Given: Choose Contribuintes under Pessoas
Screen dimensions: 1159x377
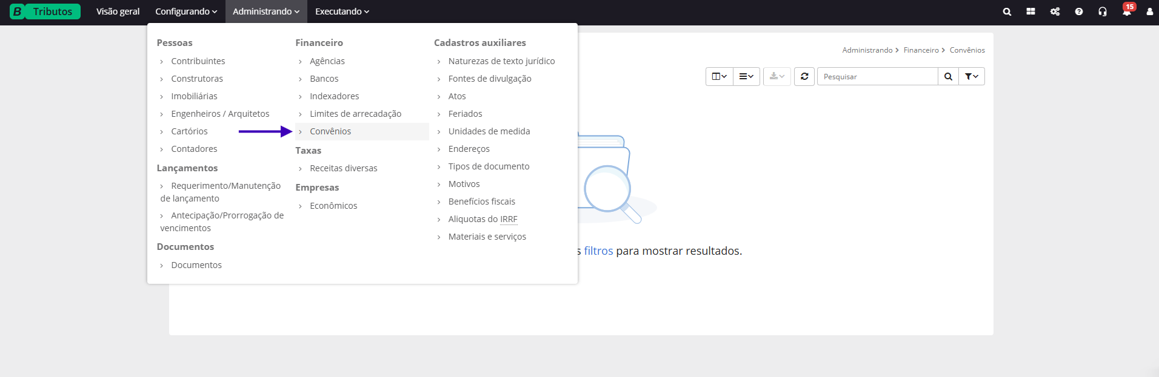Looking at the screenshot, I should pyautogui.click(x=198, y=61).
